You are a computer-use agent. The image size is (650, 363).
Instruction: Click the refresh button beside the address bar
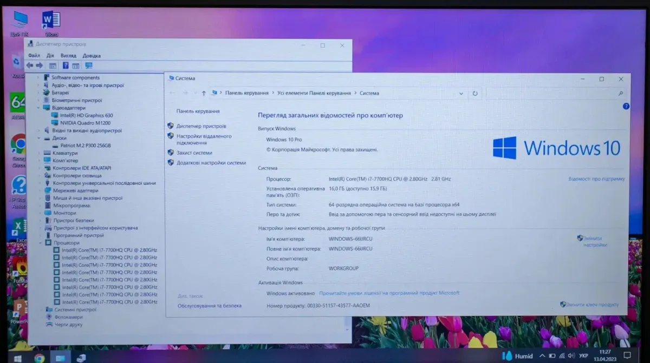475,94
